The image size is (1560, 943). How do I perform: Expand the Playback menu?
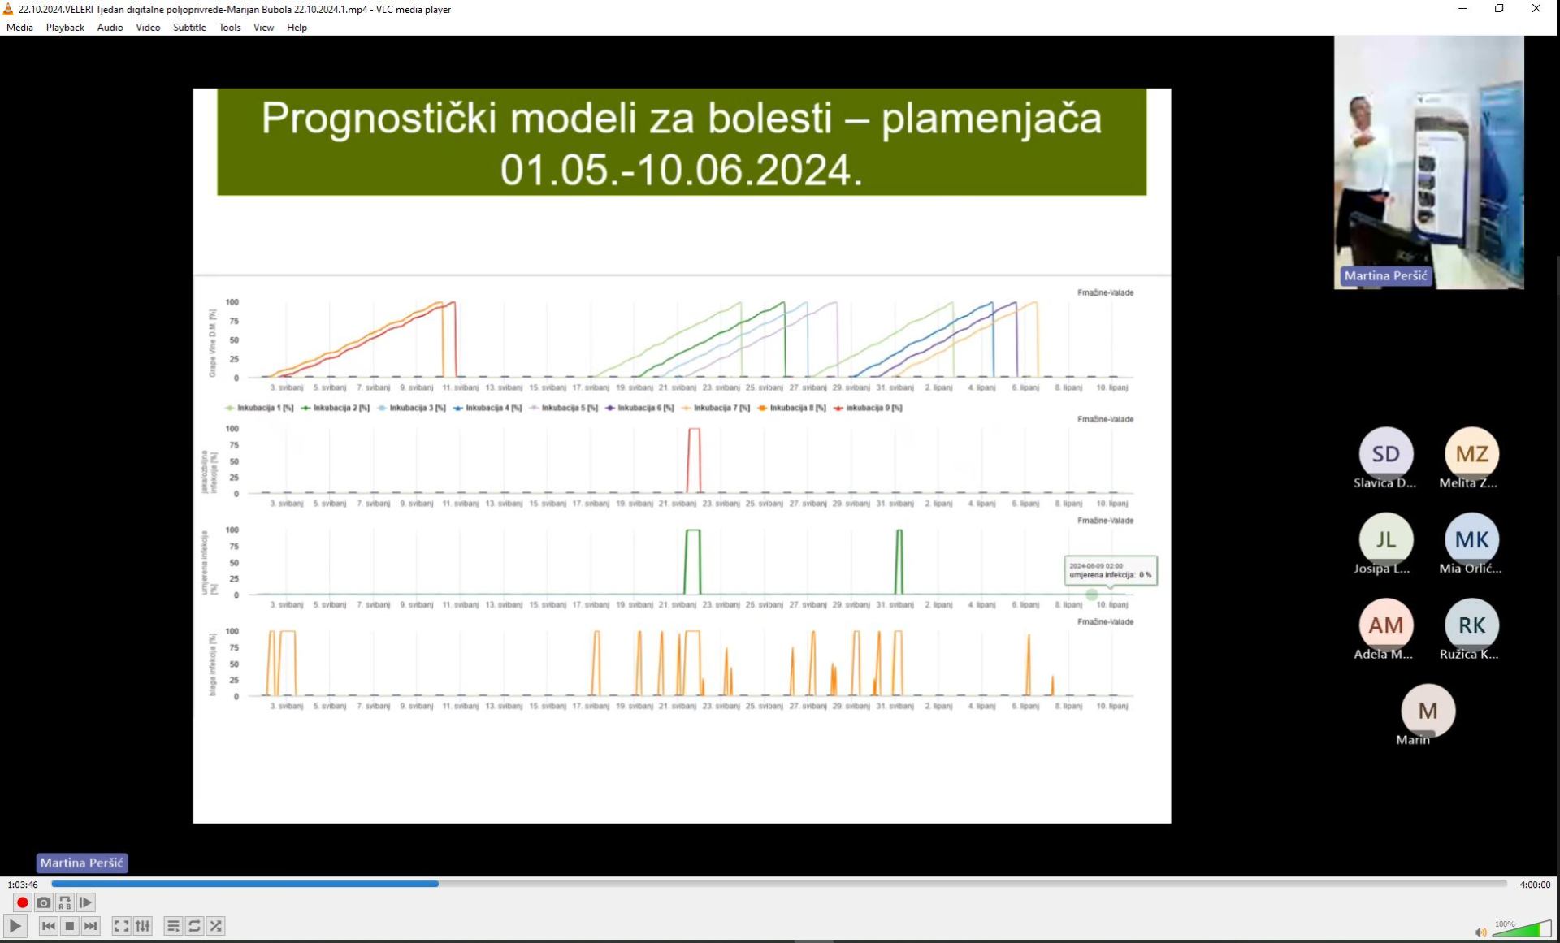pos(65,28)
